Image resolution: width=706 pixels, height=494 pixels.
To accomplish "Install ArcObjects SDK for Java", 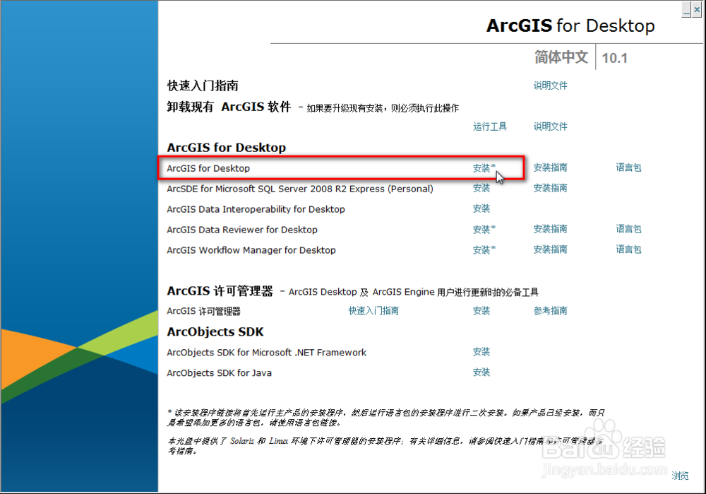I will [481, 372].
